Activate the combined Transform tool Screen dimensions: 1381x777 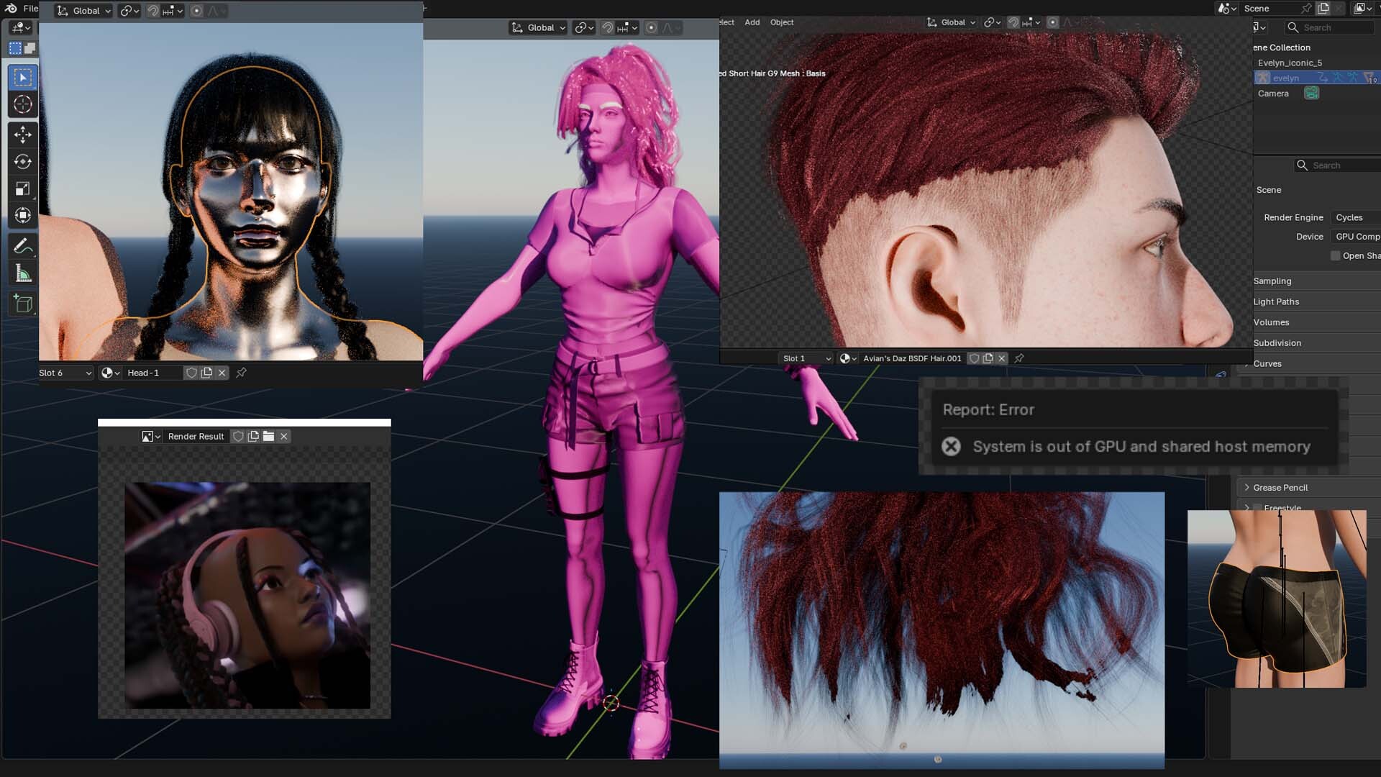pos(22,216)
